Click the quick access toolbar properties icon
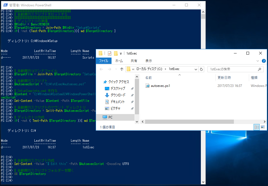This screenshot has height=186, width=268. [x=110, y=53]
